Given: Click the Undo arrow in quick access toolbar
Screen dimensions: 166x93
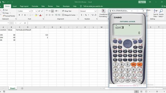Looking at the screenshot, I should [3, 2].
